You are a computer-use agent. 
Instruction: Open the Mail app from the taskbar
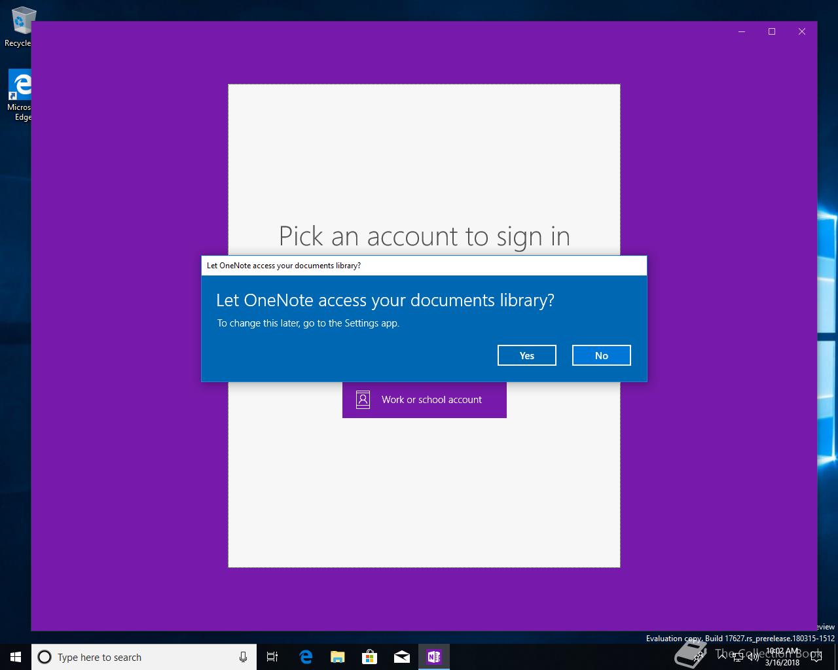[401, 657]
